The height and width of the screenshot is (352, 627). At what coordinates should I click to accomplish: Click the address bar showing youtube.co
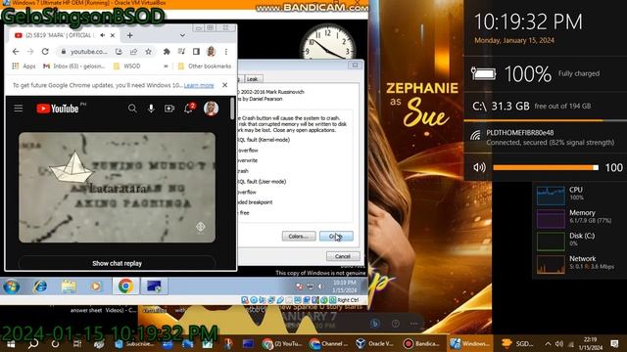pos(88,52)
